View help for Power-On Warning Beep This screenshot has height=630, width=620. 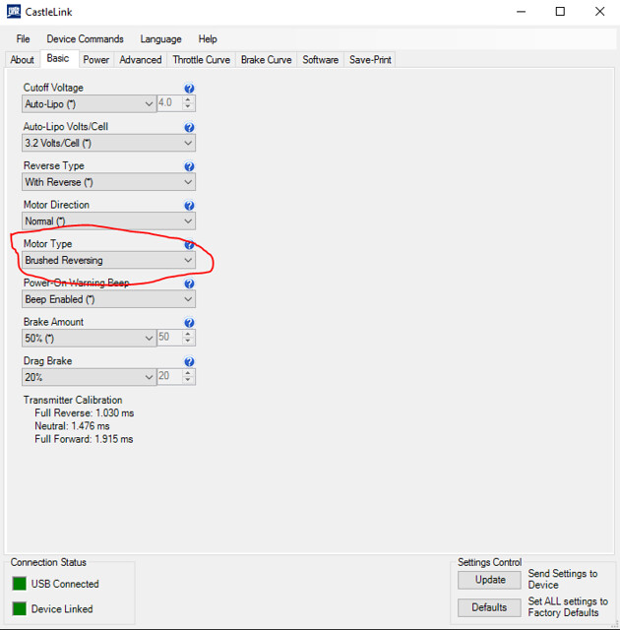(189, 283)
